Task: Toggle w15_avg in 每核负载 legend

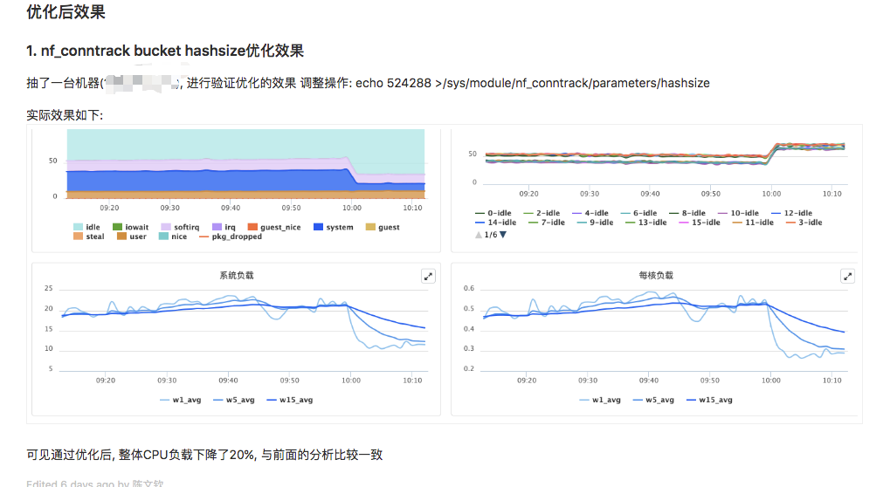Action: [709, 400]
